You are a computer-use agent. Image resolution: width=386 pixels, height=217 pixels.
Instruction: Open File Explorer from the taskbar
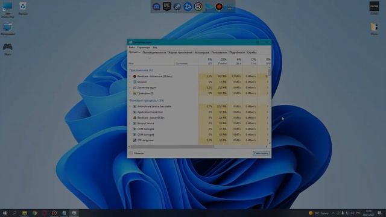(24, 213)
